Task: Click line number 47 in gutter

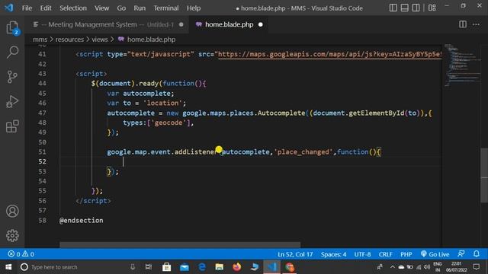Action: click(x=42, y=113)
